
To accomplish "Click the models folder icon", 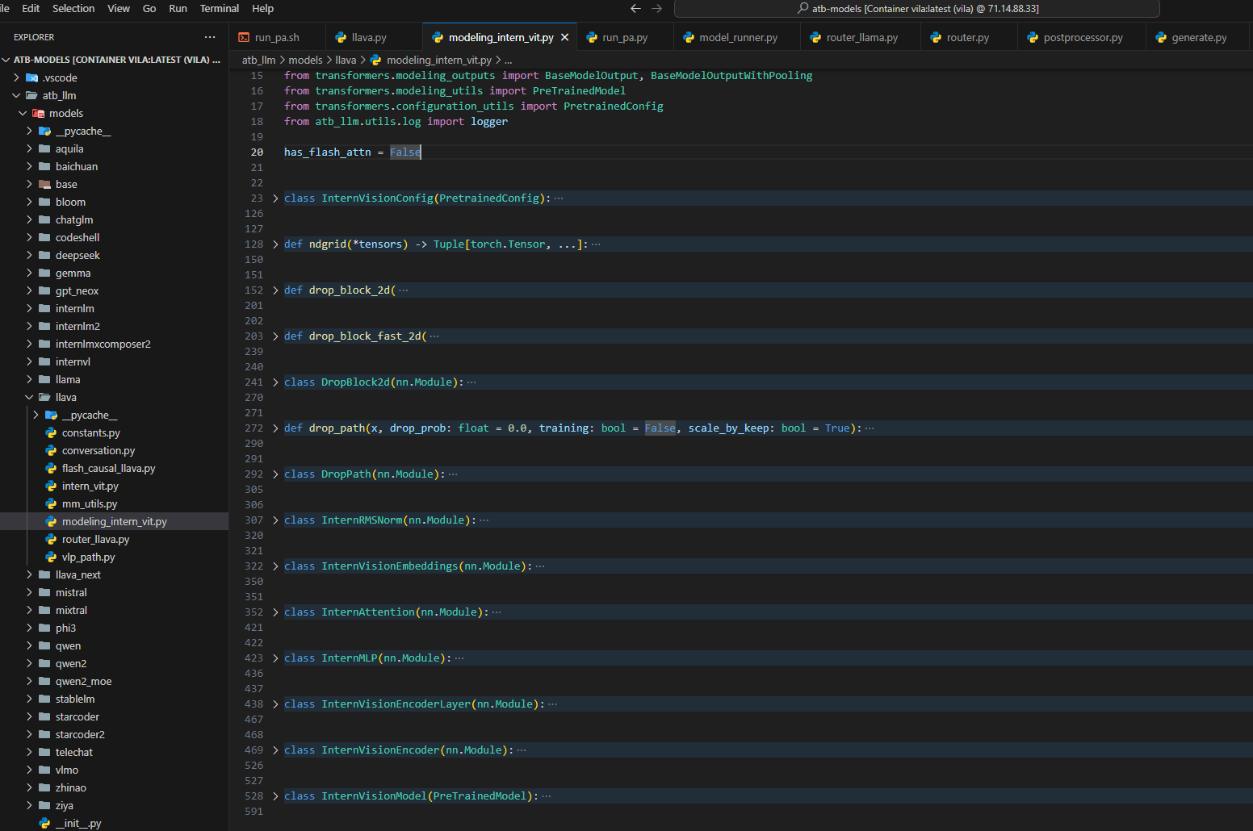I will tap(38, 113).
